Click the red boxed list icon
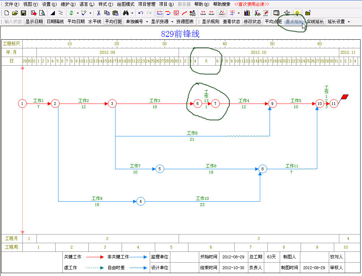The image size is (362, 276). (176, 13)
